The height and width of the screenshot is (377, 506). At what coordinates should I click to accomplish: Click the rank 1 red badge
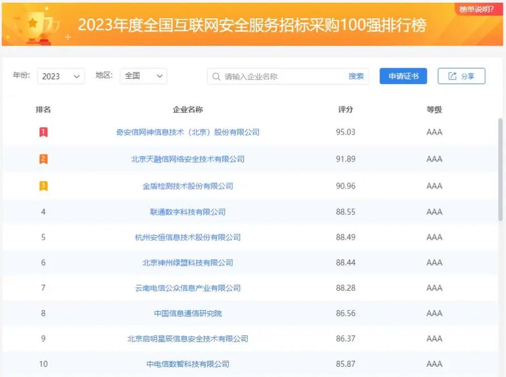[43, 132]
